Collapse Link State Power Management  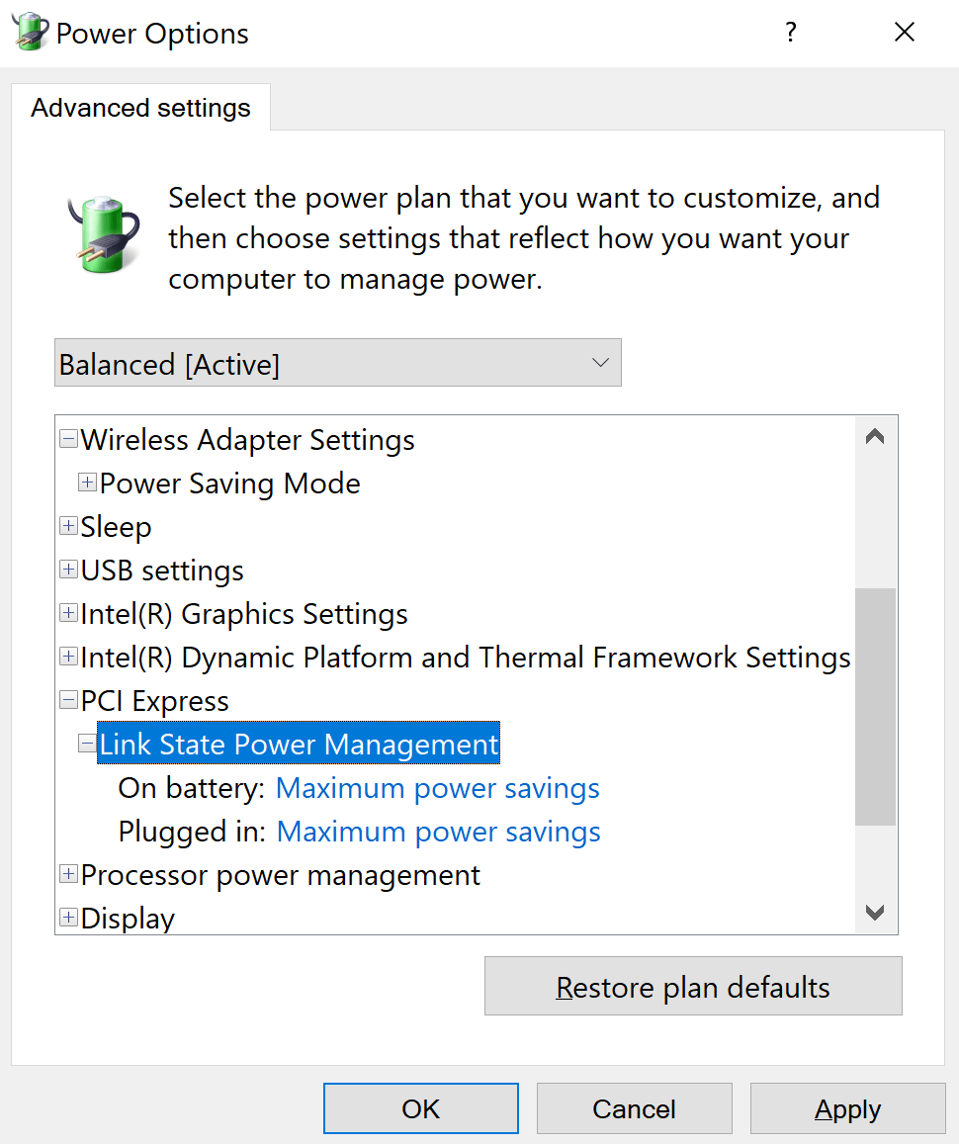point(87,744)
